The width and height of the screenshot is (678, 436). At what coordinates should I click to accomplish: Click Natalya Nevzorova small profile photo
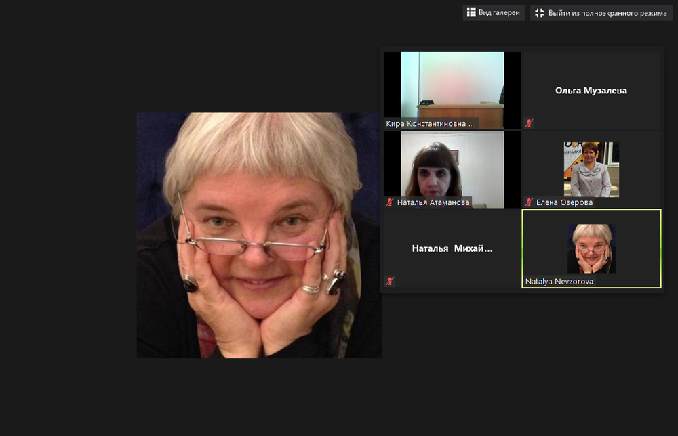(x=591, y=248)
